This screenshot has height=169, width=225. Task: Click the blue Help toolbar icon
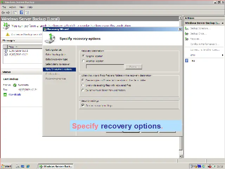21,13
